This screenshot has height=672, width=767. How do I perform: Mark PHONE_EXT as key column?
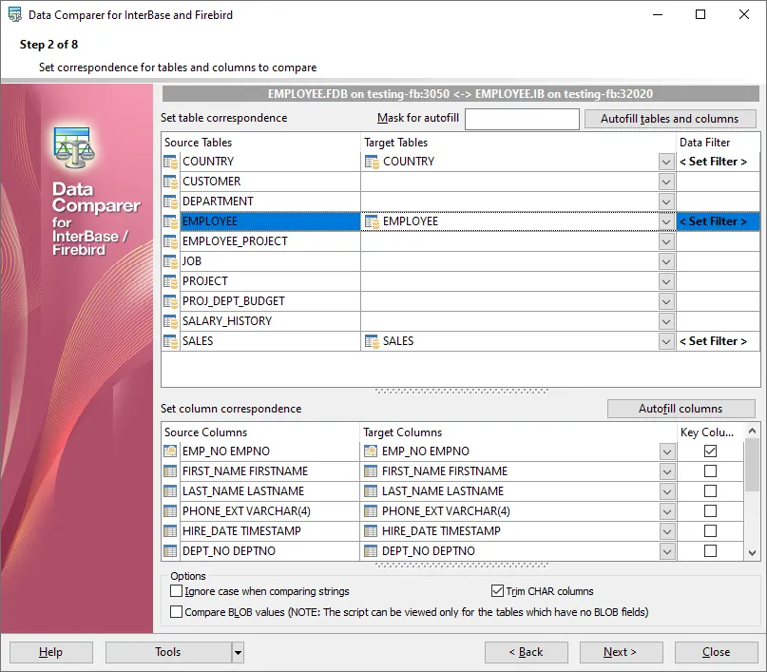[x=710, y=511]
